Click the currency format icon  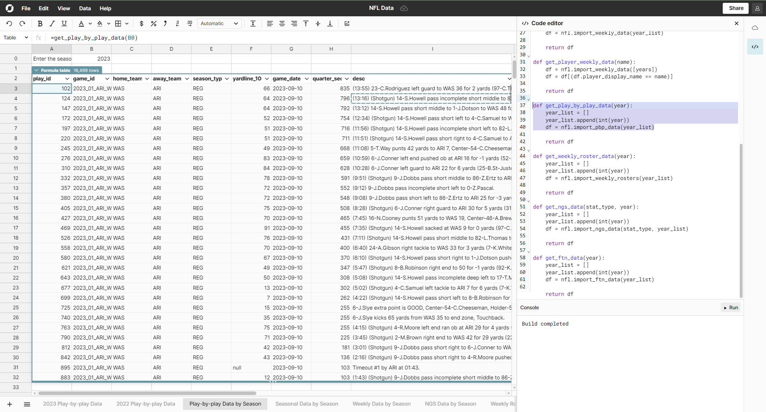click(141, 23)
